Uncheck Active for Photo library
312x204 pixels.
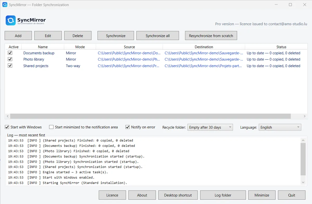(x=10, y=59)
